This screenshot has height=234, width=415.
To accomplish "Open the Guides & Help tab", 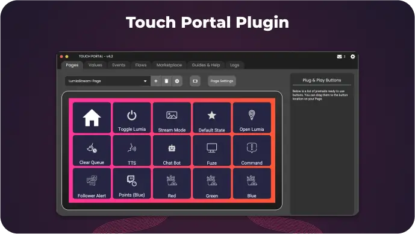I will (x=206, y=65).
